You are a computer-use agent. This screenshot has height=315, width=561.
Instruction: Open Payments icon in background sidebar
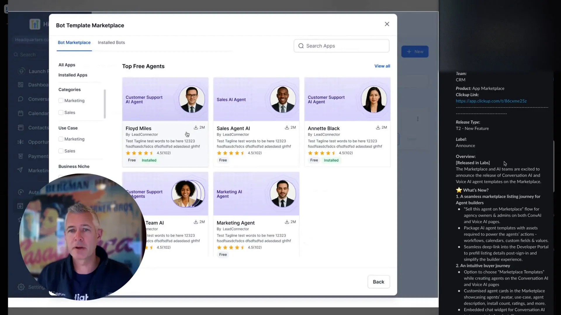click(x=20, y=156)
